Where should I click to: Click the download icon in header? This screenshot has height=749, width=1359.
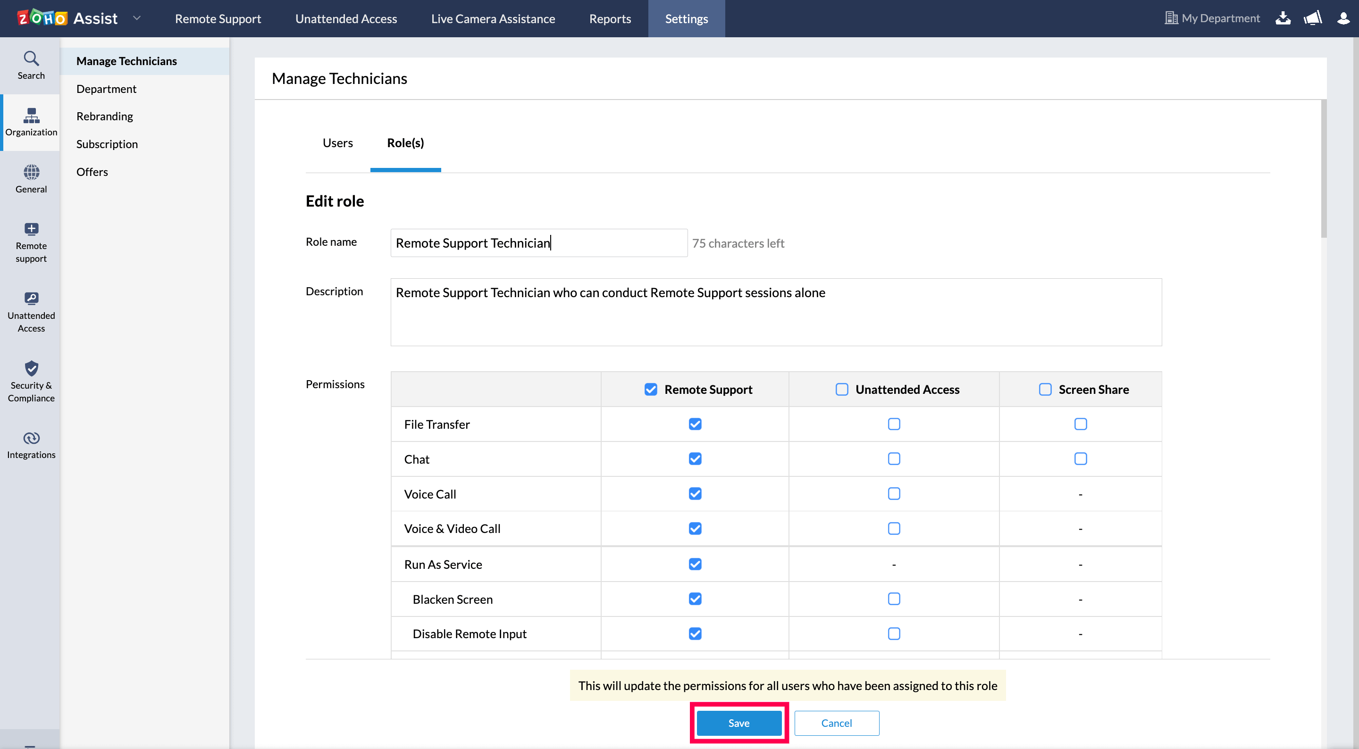click(x=1283, y=18)
